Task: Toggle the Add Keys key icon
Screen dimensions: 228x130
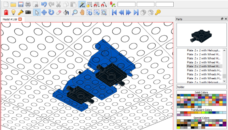Action: (158, 12)
